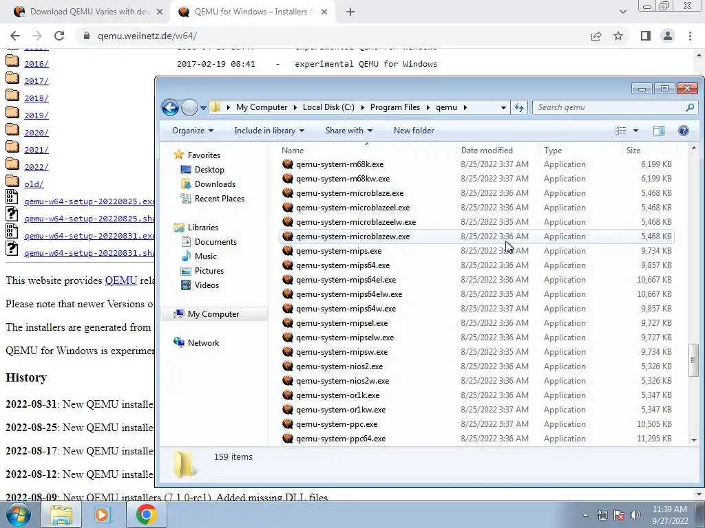Image resolution: width=705 pixels, height=528 pixels.
Task: Click the icon of qemu-system-mips.exe
Action: coord(288,251)
